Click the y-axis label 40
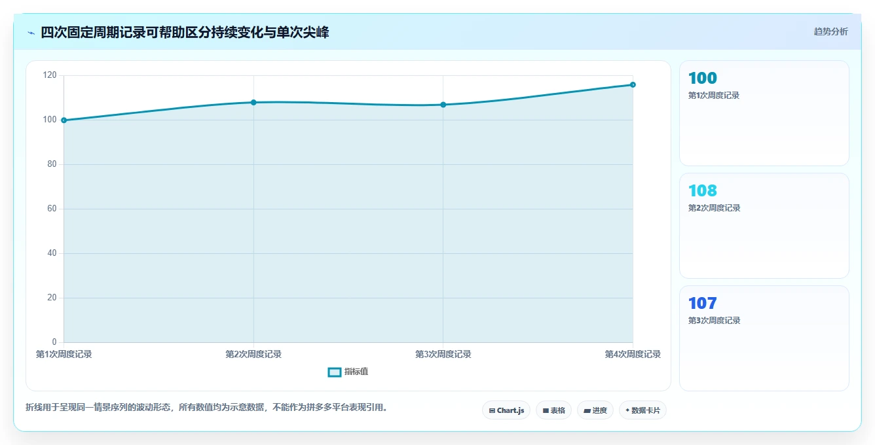This screenshot has width=875, height=445. tap(52, 253)
